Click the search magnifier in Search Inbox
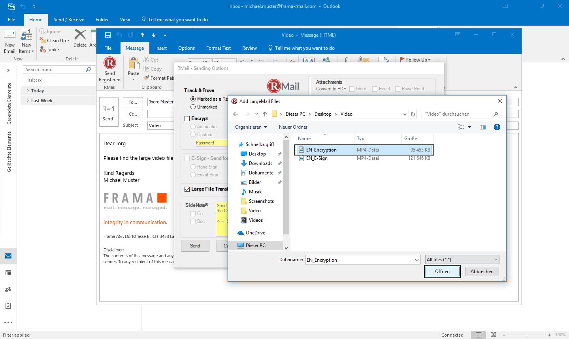 click(x=89, y=69)
